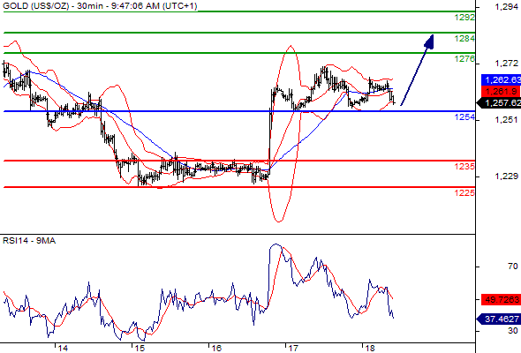Click the 1276 green resistance label
The width and height of the screenshot is (521, 353).
click(x=464, y=59)
